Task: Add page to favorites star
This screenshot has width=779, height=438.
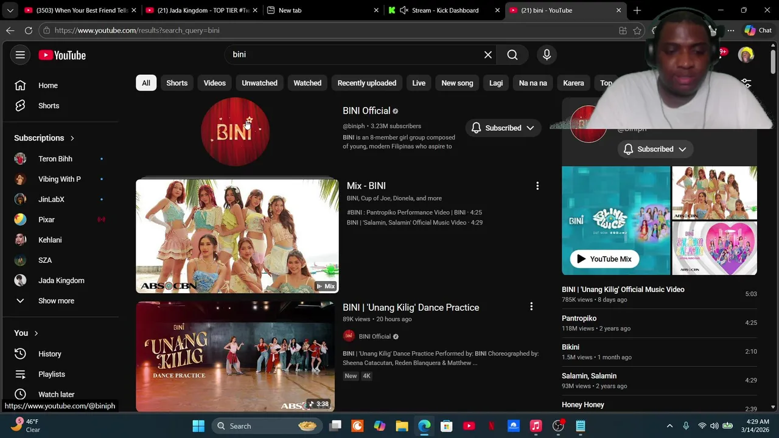Action: (x=637, y=30)
